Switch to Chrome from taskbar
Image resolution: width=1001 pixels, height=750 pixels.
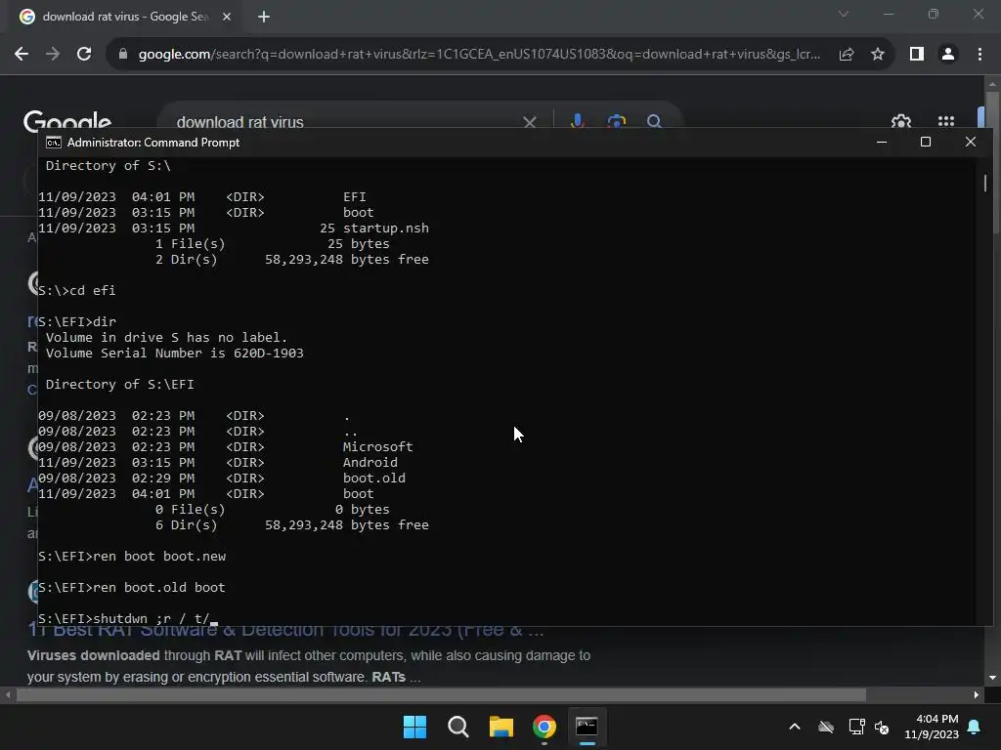click(x=544, y=727)
